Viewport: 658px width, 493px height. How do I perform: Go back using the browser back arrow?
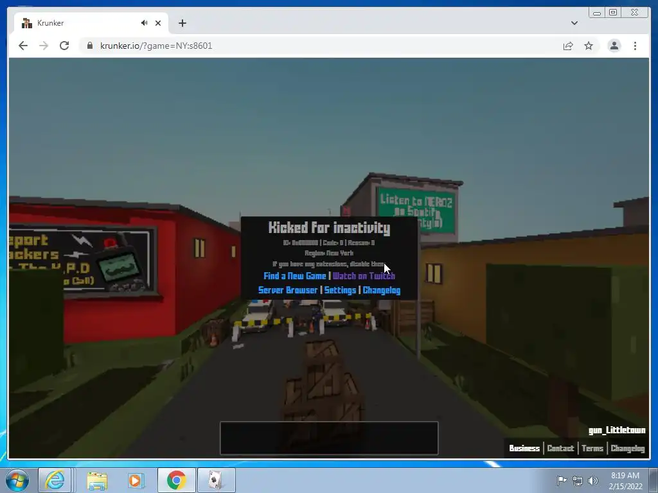pos(23,46)
